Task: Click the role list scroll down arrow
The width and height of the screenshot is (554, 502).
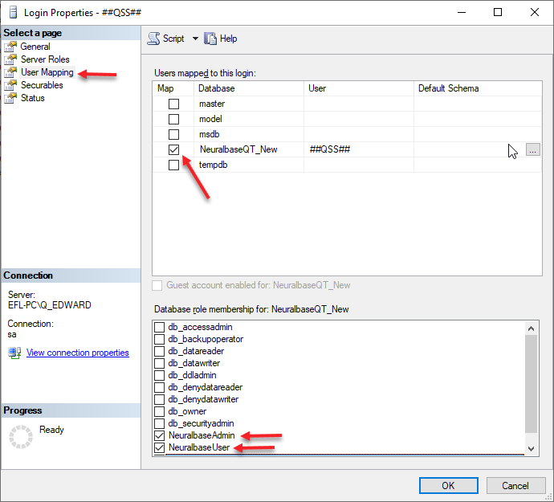Action: pos(531,449)
